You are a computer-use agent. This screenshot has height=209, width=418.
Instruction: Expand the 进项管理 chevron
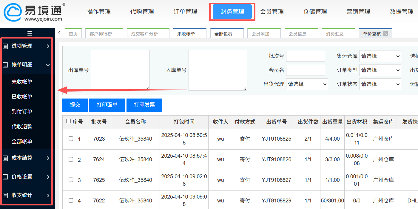pos(48,46)
